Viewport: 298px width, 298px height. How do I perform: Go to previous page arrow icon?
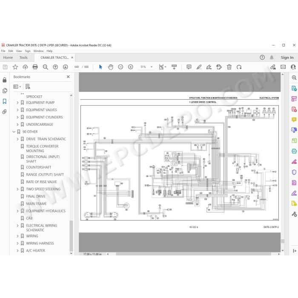55,67
